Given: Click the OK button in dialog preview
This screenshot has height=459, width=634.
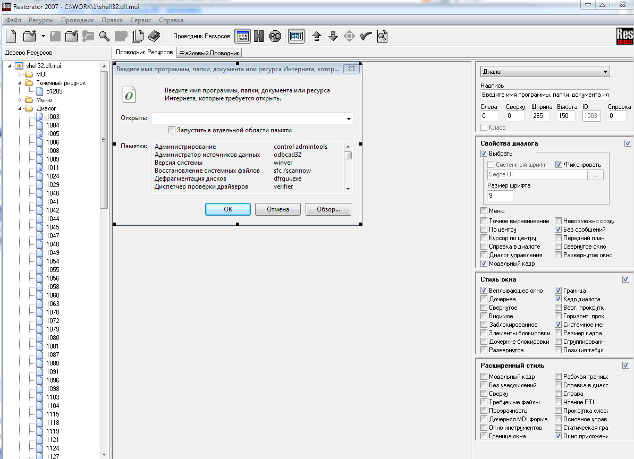Looking at the screenshot, I should pyautogui.click(x=228, y=209).
